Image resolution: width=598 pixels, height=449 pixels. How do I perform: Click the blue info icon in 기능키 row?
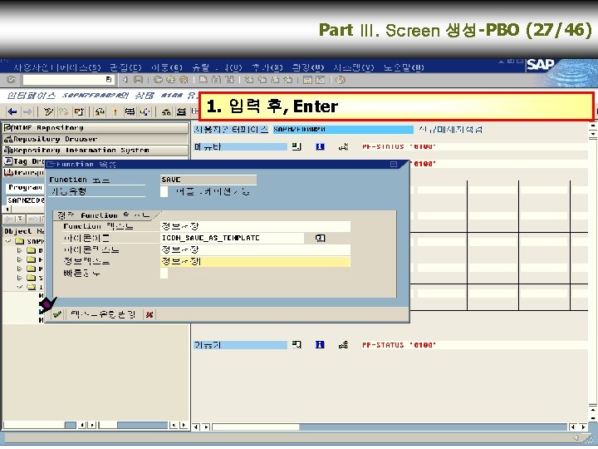point(320,345)
